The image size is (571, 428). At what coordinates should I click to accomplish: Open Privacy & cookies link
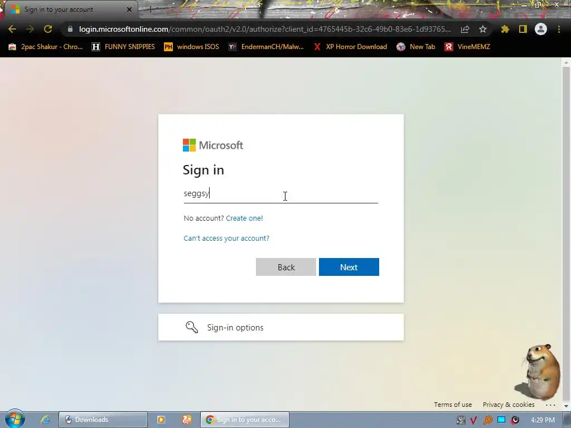tap(509, 405)
